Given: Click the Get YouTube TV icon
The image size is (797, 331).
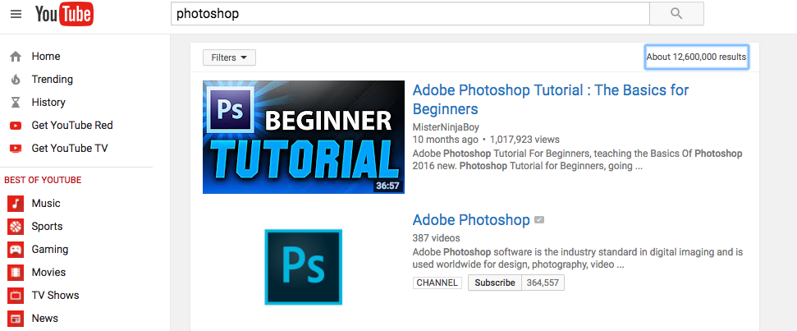Looking at the screenshot, I should pyautogui.click(x=16, y=149).
